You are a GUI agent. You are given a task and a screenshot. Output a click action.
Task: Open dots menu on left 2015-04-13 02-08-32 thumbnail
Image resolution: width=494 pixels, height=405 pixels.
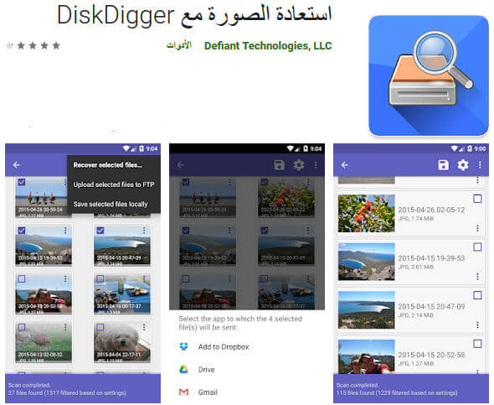tap(65, 327)
